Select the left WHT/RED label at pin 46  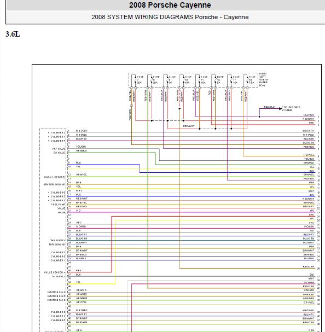tap(82, 310)
